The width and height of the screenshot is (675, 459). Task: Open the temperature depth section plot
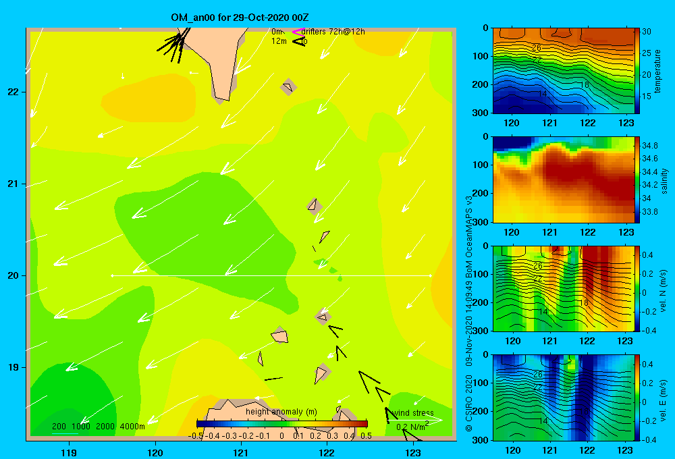coord(563,71)
